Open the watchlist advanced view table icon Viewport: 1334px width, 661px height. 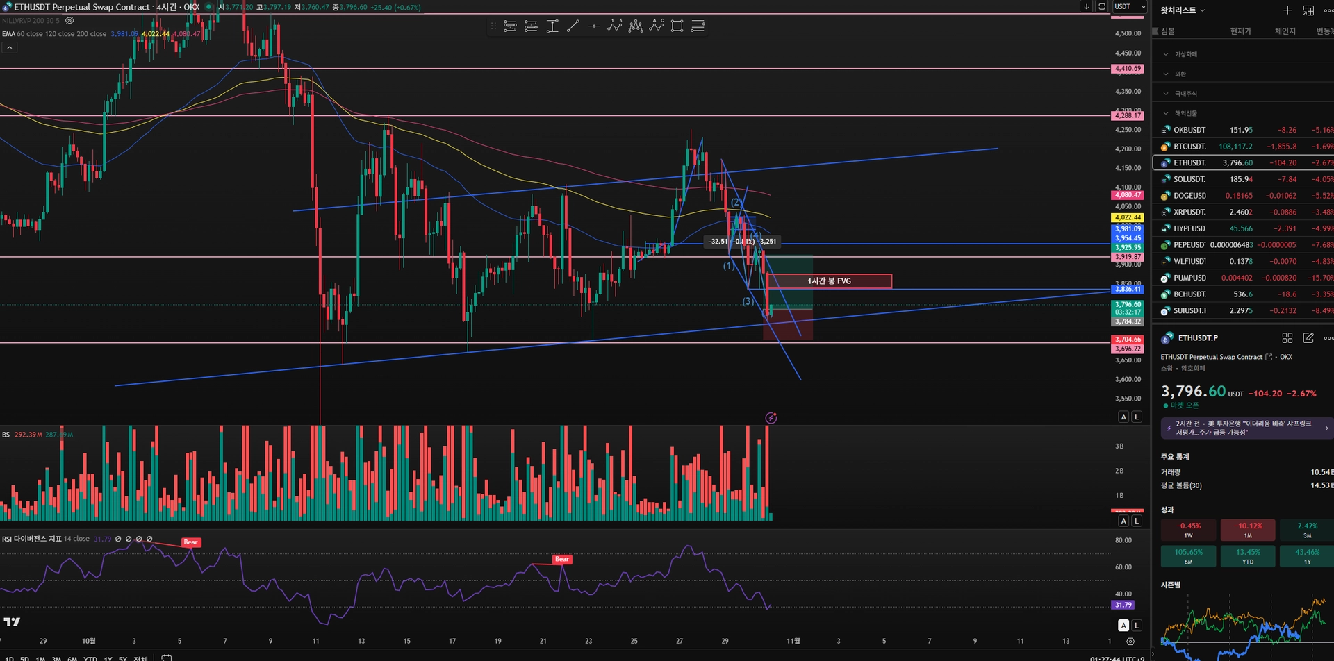(1308, 10)
